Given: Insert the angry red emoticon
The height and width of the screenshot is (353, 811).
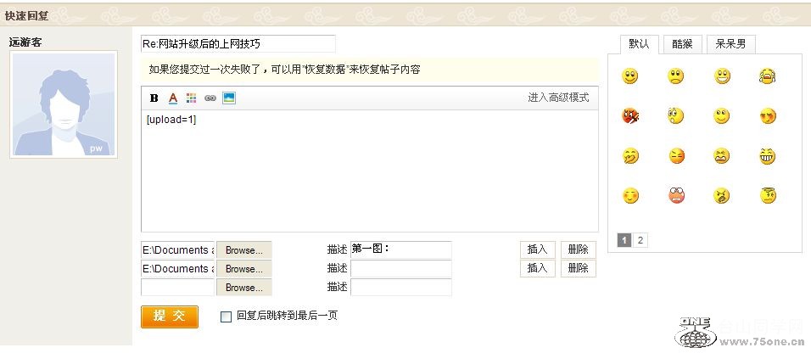Looking at the screenshot, I should pyautogui.click(x=630, y=116).
